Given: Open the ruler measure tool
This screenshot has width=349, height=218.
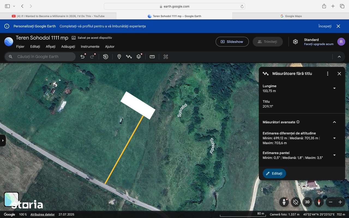Looking at the screenshot, I should point(152,57).
